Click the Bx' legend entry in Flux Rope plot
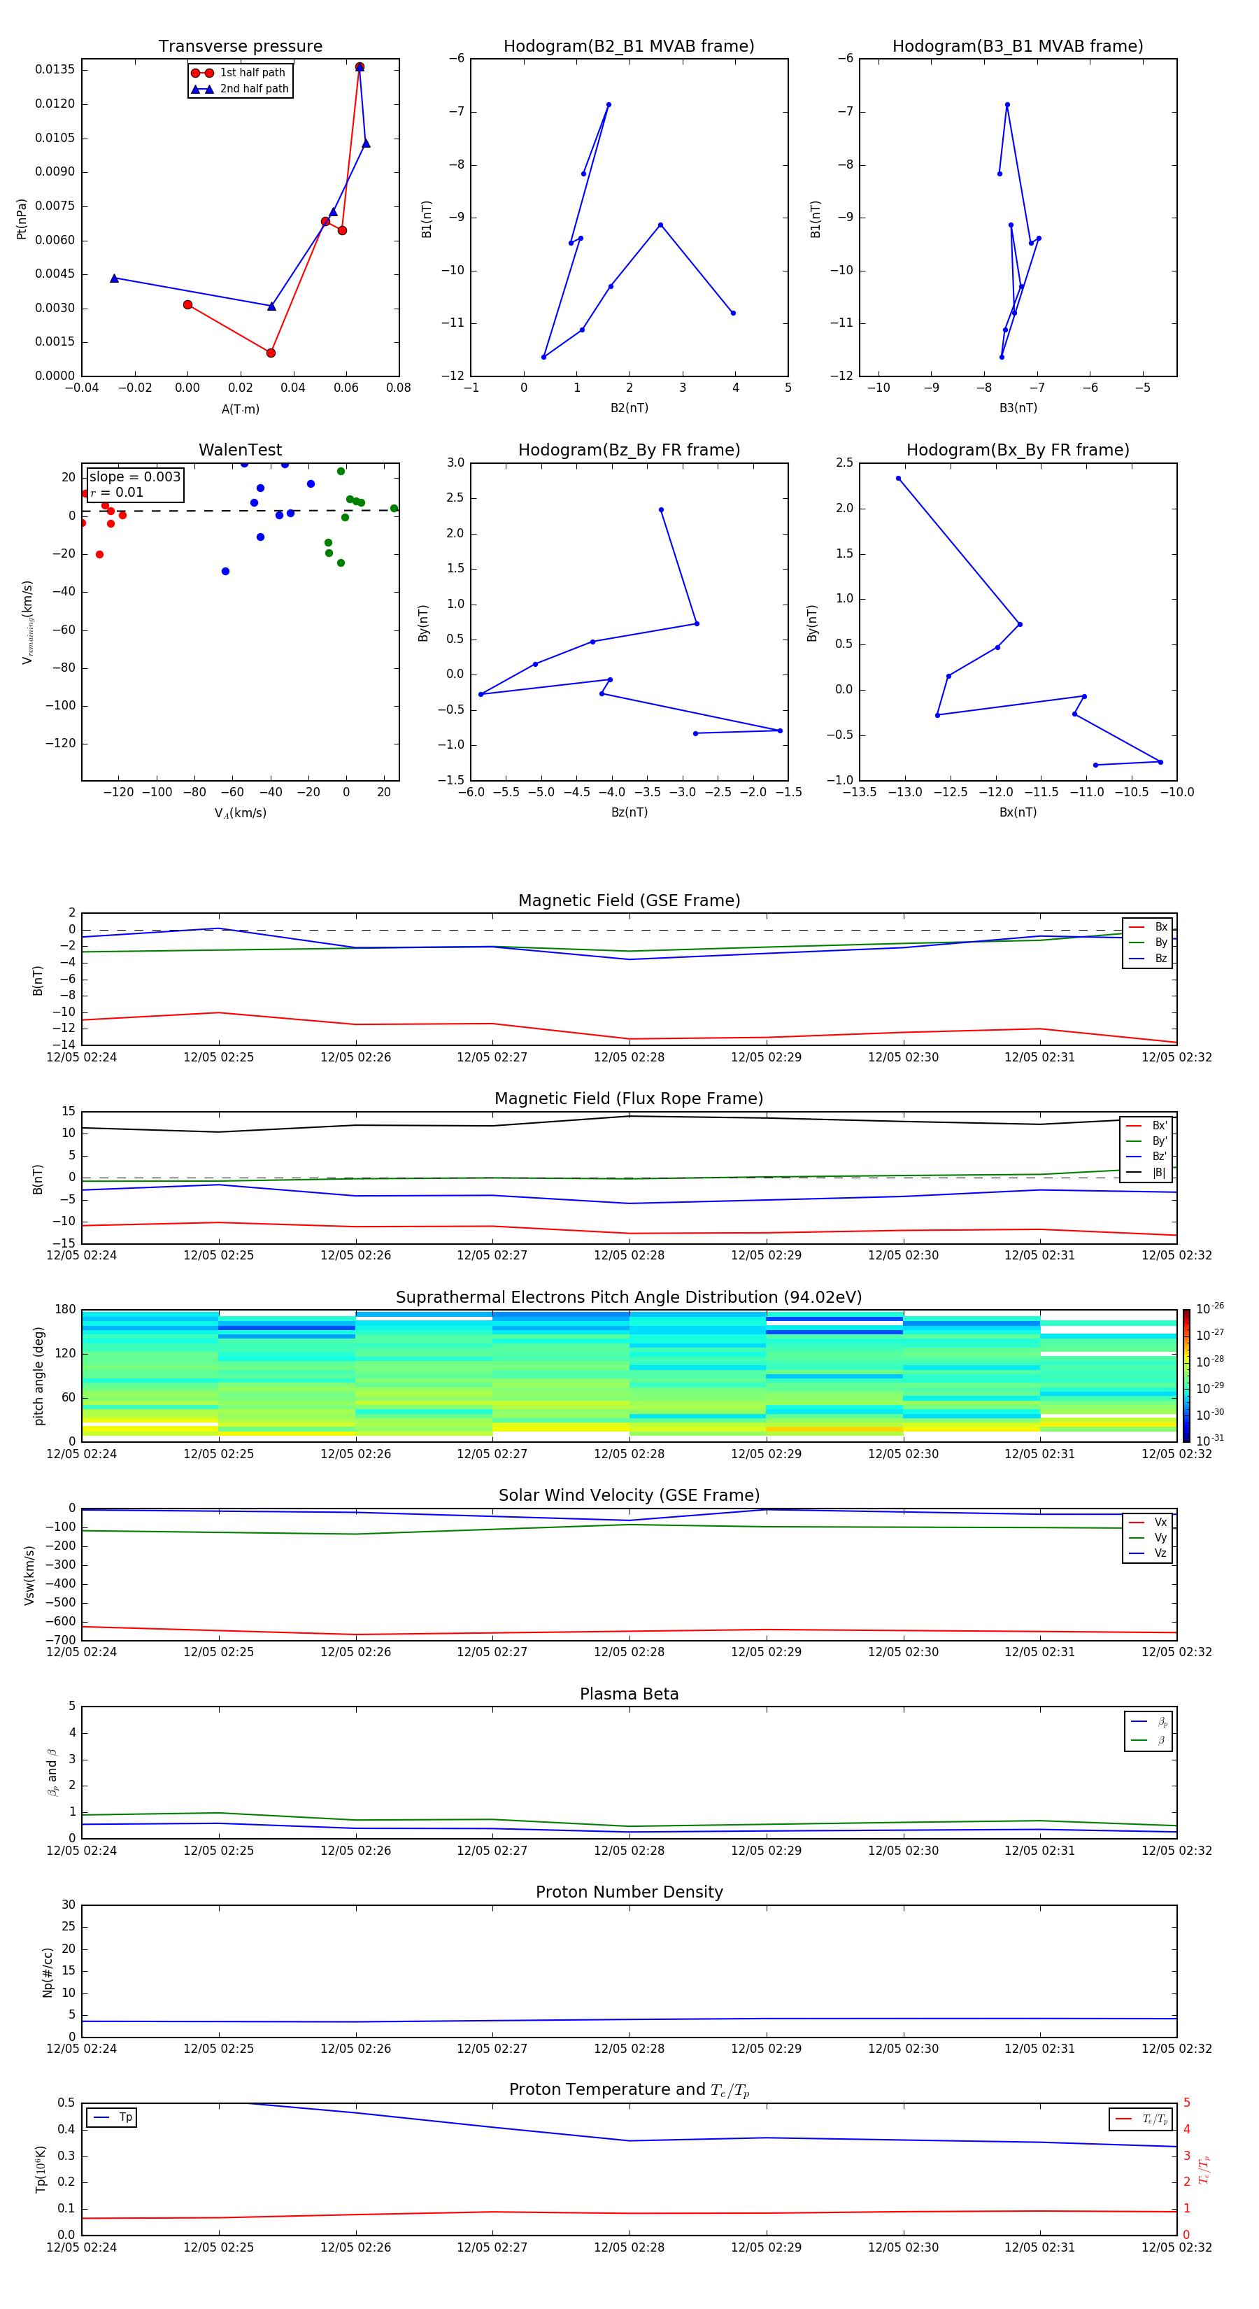 [x=1147, y=1126]
